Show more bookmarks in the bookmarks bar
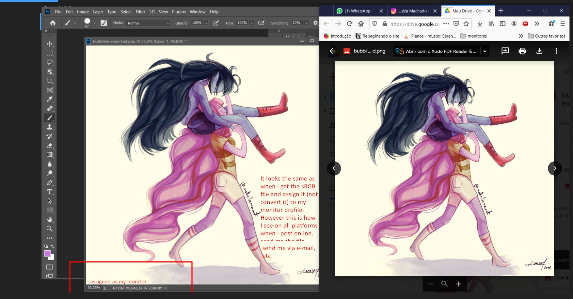This screenshot has height=299, width=573. pos(521,36)
